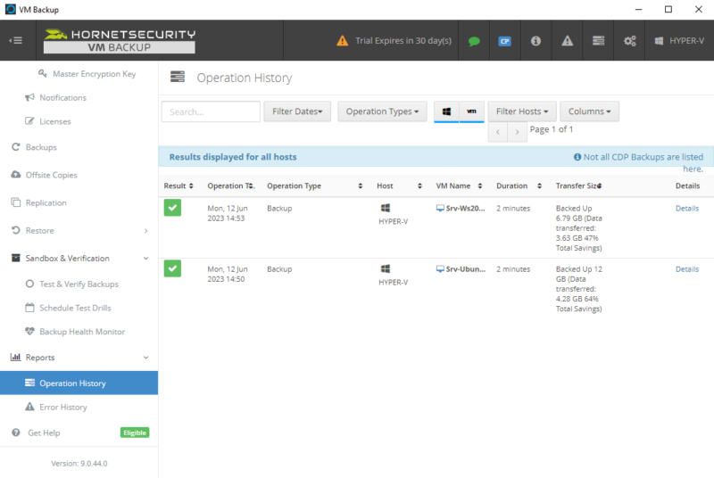Click 'Page 1 of 1' text
This screenshot has height=478, width=714.
[552, 129]
